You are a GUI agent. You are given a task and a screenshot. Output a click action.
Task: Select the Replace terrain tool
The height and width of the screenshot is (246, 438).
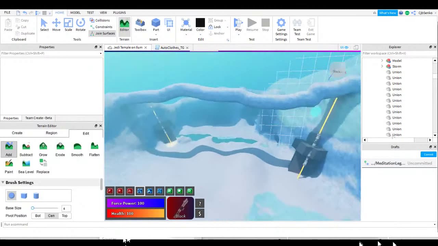pos(43,166)
